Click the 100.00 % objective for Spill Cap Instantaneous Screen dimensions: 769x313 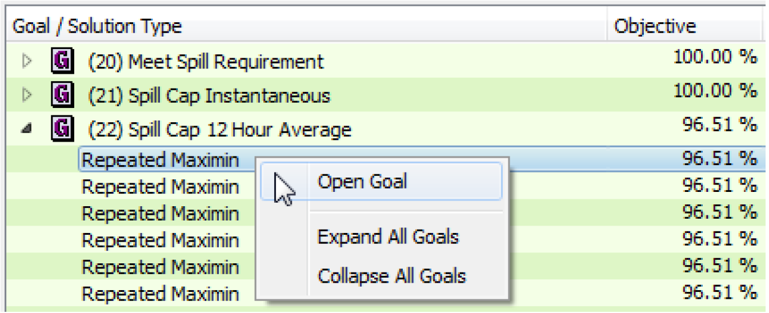pos(715,91)
